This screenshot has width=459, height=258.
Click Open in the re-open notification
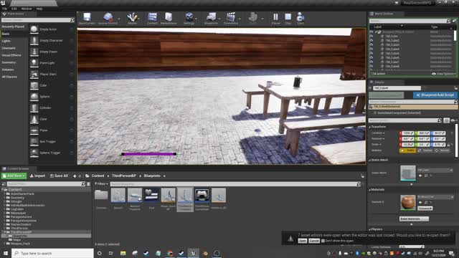click(x=303, y=241)
